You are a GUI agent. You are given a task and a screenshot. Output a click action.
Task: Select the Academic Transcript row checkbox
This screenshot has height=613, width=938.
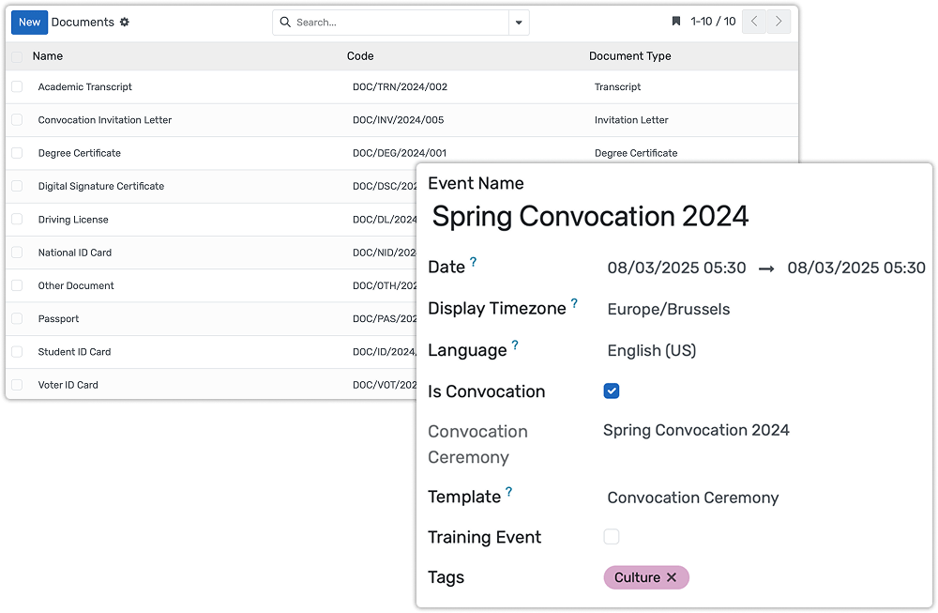pyautogui.click(x=16, y=86)
